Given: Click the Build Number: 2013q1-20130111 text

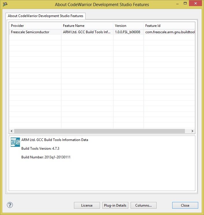Looking at the screenshot, I should click(46, 157).
